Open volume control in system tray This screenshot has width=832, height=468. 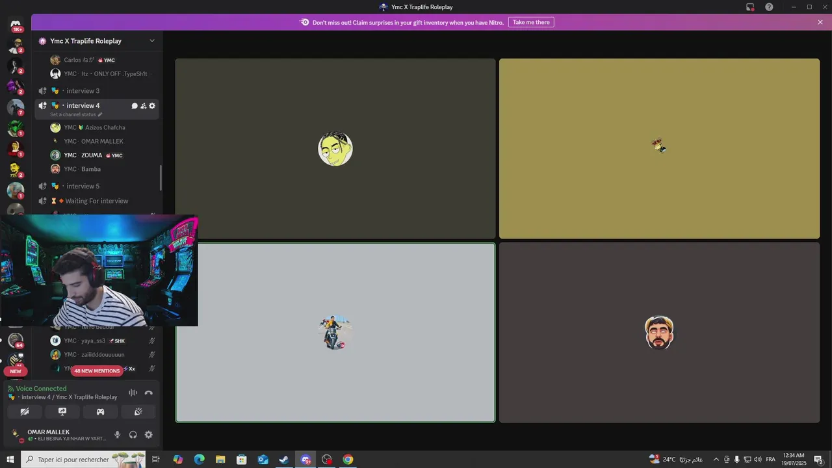click(x=758, y=460)
